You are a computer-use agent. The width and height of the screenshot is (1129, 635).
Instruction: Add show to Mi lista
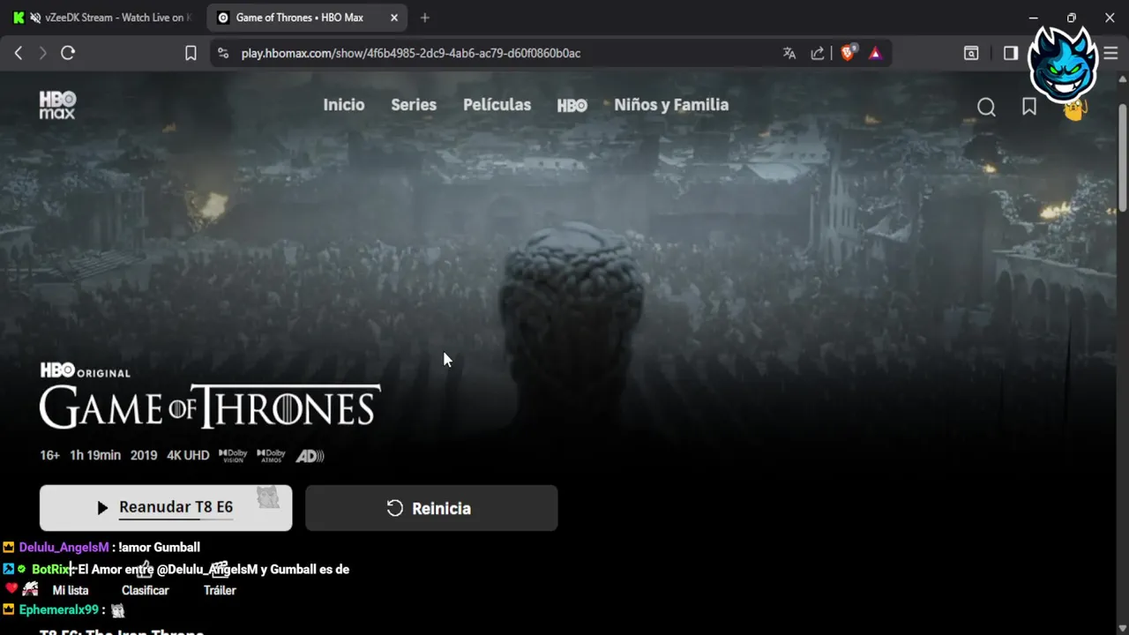pyautogui.click(x=71, y=590)
